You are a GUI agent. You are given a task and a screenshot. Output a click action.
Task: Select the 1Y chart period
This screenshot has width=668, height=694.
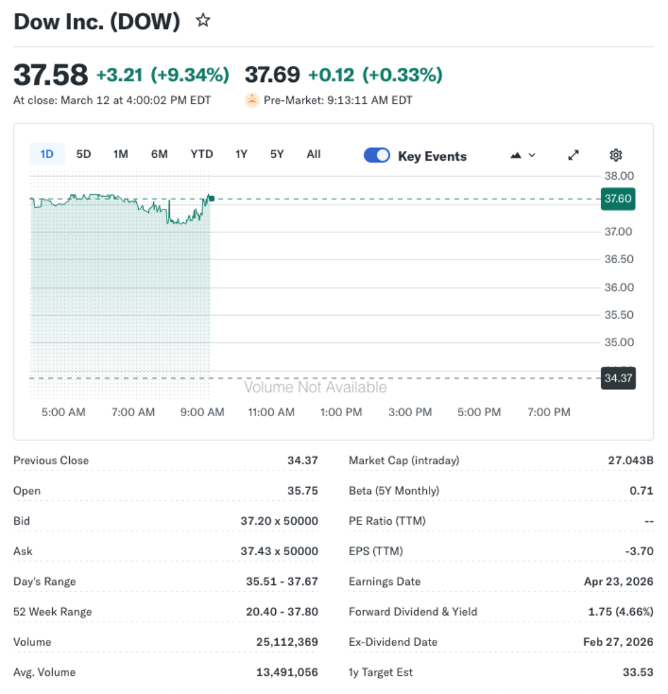pyautogui.click(x=241, y=154)
